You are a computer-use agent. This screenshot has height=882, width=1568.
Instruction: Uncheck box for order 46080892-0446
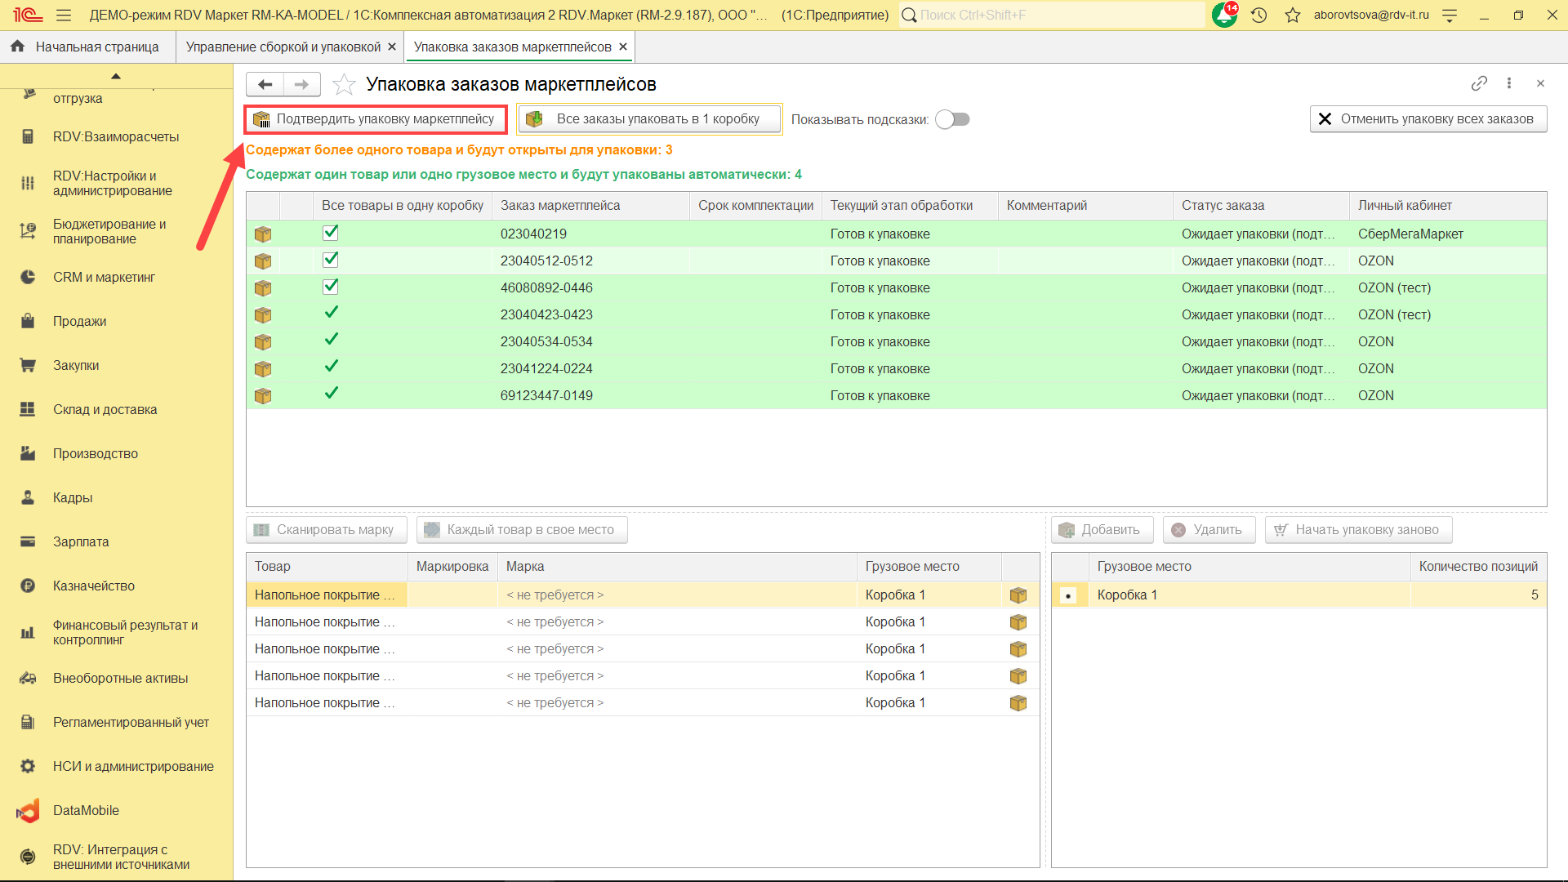[331, 287]
